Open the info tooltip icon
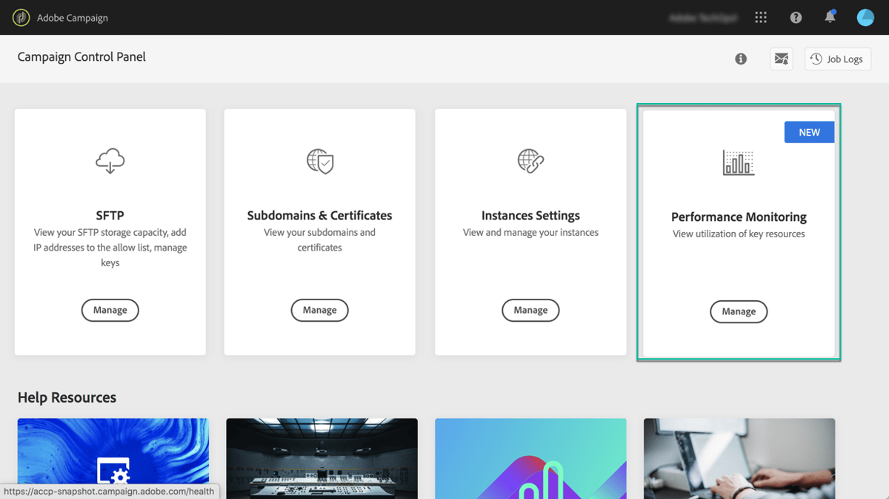 [740, 59]
